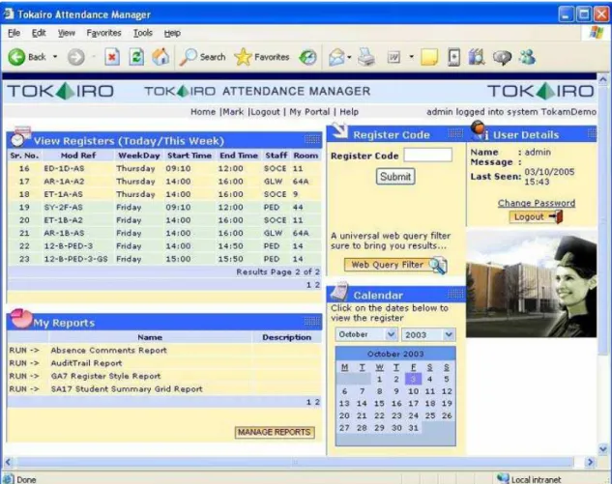Open the Edit button dropdown arrow
This screenshot has width=612, height=484.
(411, 57)
